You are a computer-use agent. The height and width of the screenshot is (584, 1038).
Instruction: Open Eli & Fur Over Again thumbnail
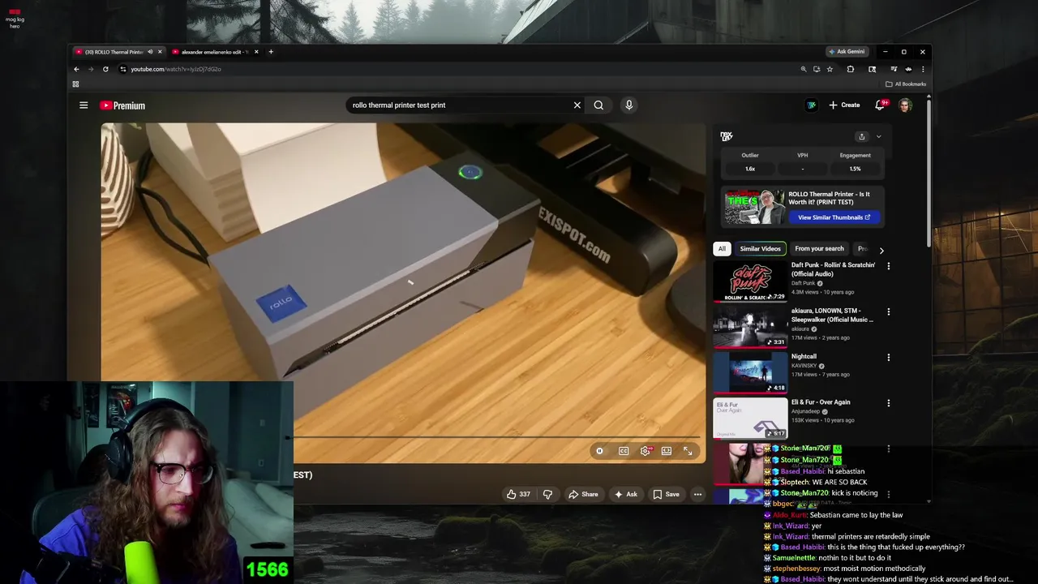click(x=750, y=419)
